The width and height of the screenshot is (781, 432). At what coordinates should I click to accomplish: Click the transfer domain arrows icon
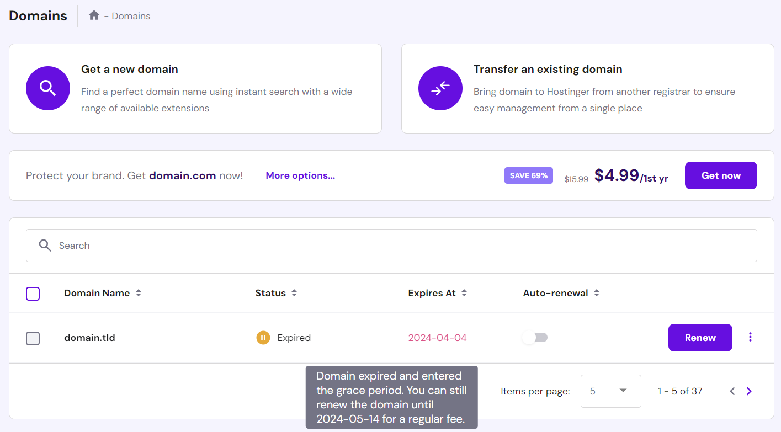(x=440, y=88)
